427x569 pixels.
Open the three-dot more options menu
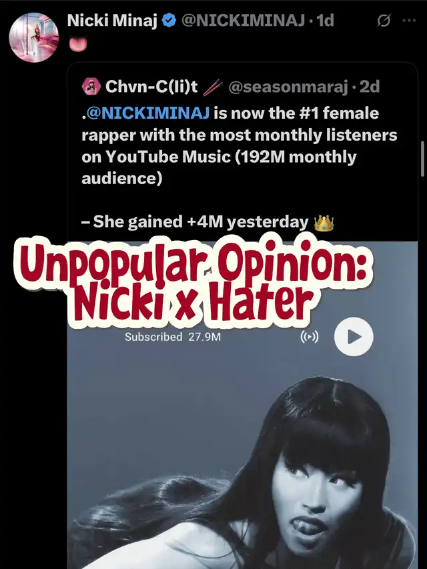(409, 21)
